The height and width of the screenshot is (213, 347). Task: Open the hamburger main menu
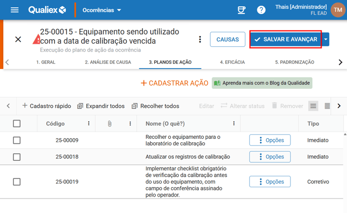(x=15, y=10)
